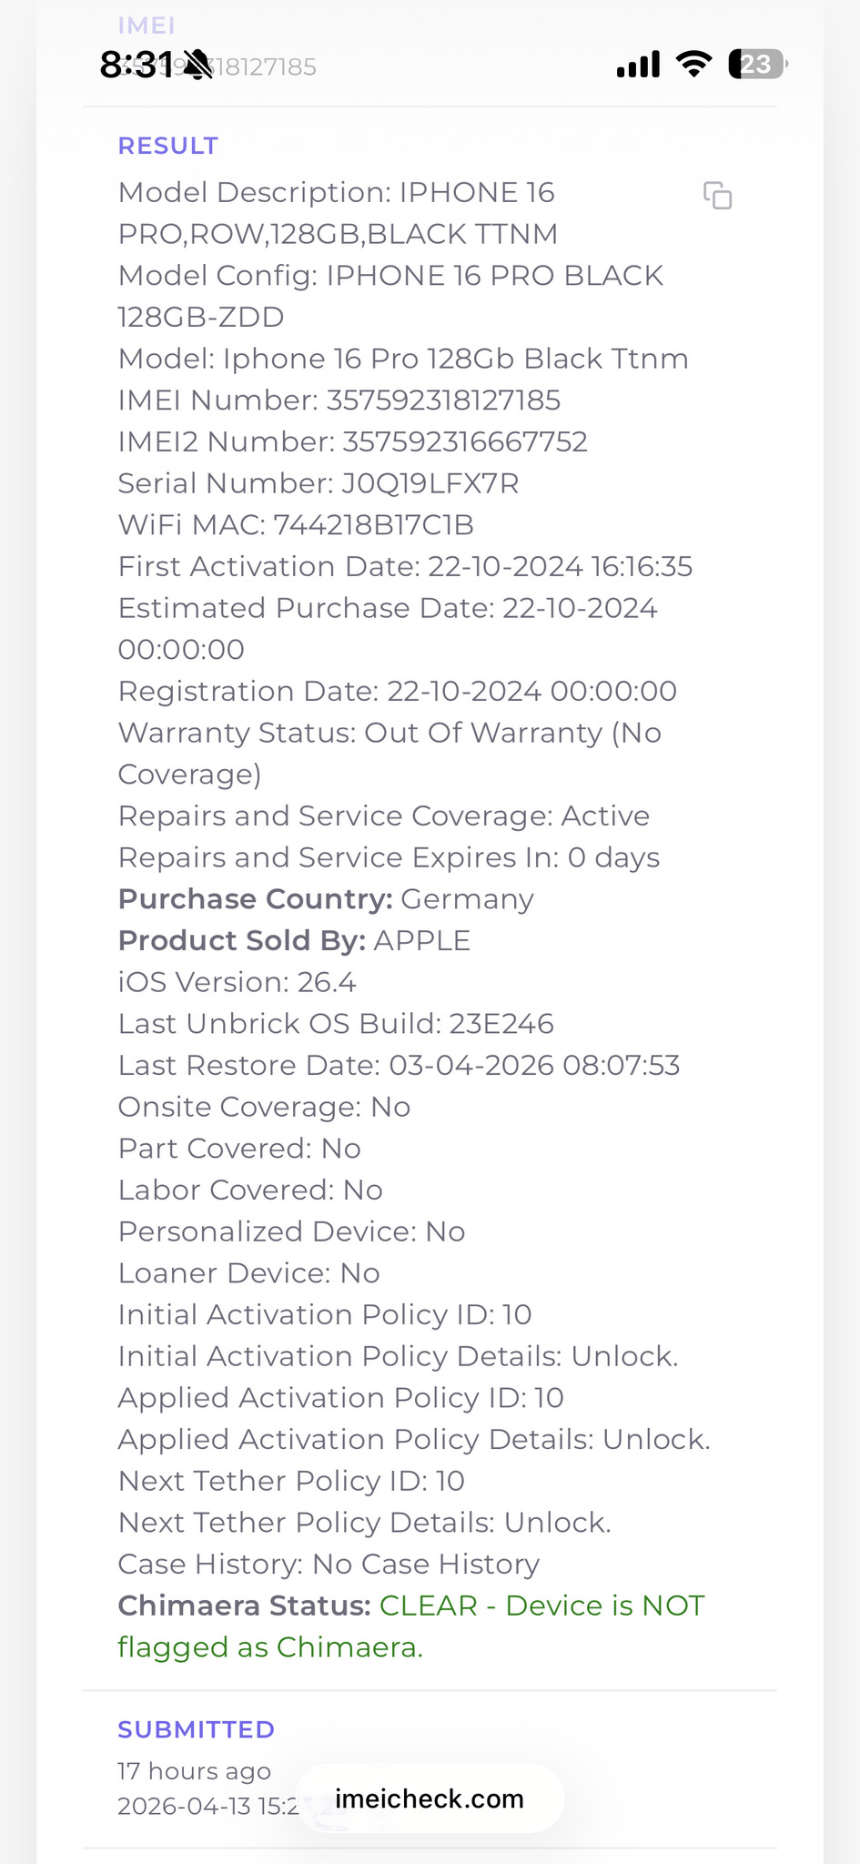Screen dimensions: 860x1864
Task: Select the WiFi MAC address line
Action: tap(296, 525)
